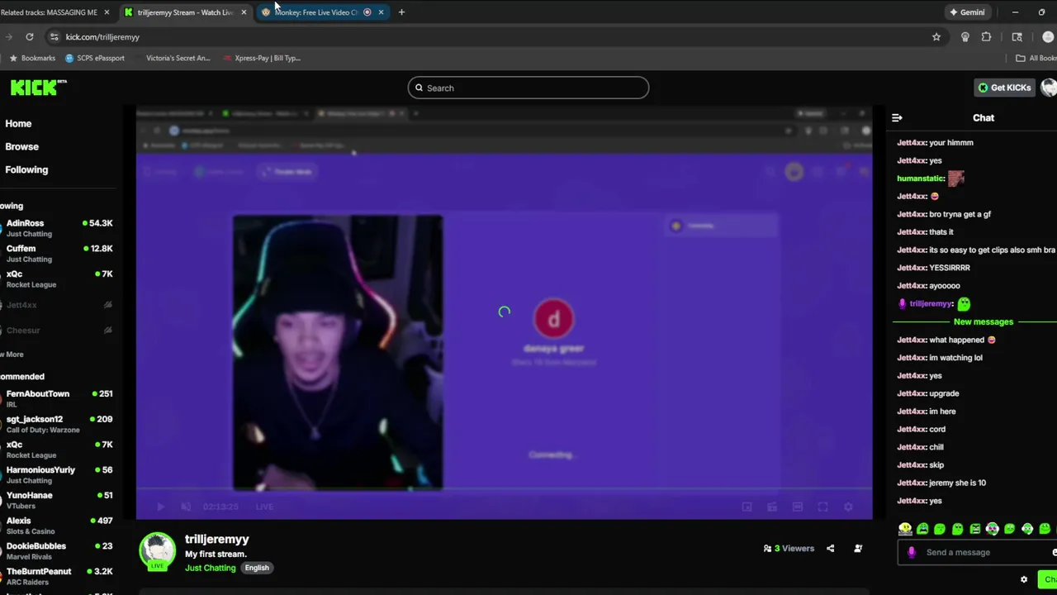
Task: Enter fullscreen on the video player
Action: click(822, 507)
